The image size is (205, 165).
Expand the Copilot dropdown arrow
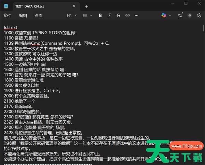pyautogui.click(x=170, y=15)
